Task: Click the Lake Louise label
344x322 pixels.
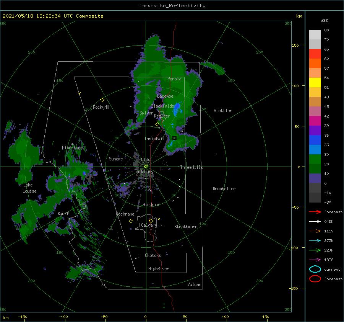Action: (29, 188)
